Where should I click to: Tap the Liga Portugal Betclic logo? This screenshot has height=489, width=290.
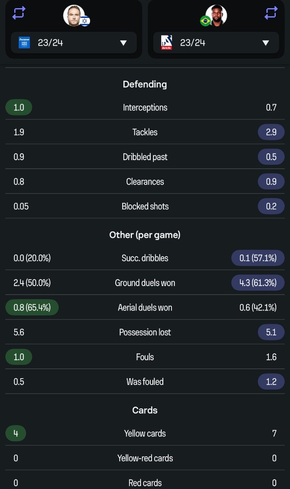[x=167, y=42]
